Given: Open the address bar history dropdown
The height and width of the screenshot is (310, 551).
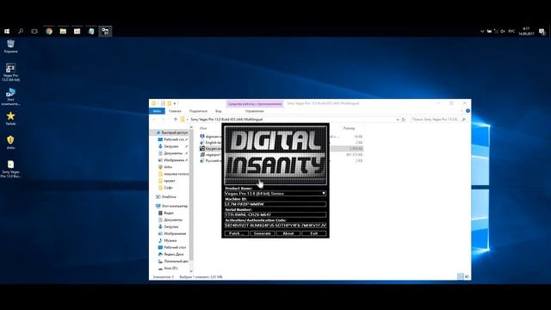Looking at the screenshot, I should coord(398,120).
